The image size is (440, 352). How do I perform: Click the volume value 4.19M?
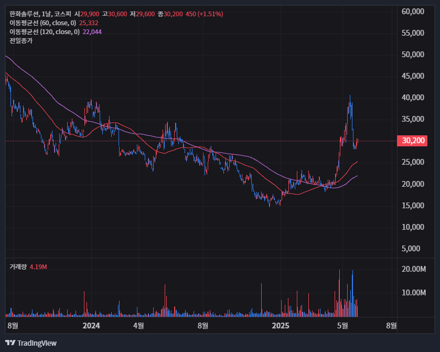[38, 266]
